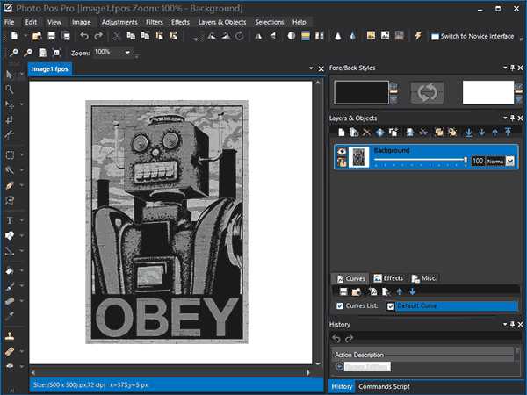Click the layer opacity value field 100
The image size is (527, 395).
coord(477,162)
